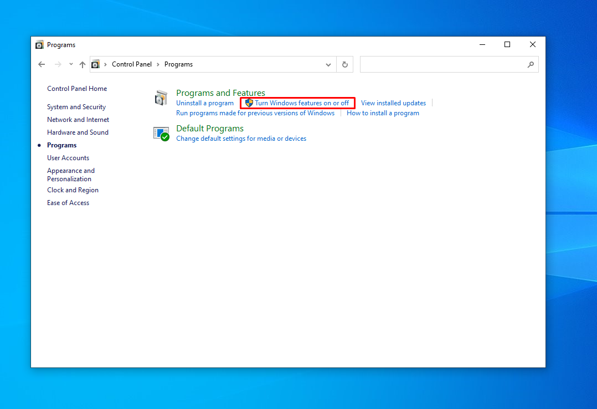
Task: Navigate to Hardware and Sound
Action: coord(78,132)
